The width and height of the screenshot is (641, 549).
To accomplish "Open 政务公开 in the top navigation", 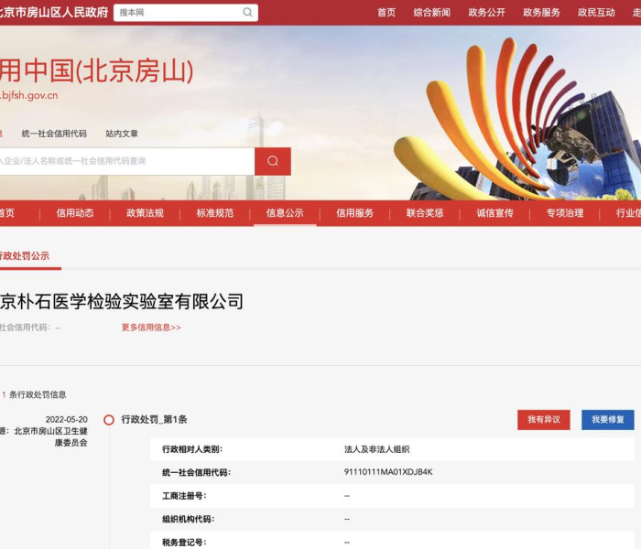I will pyautogui.click(x=486, y=13).
